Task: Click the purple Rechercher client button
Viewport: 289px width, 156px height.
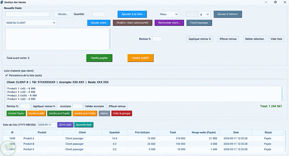Action: click(x=169, y=23)
